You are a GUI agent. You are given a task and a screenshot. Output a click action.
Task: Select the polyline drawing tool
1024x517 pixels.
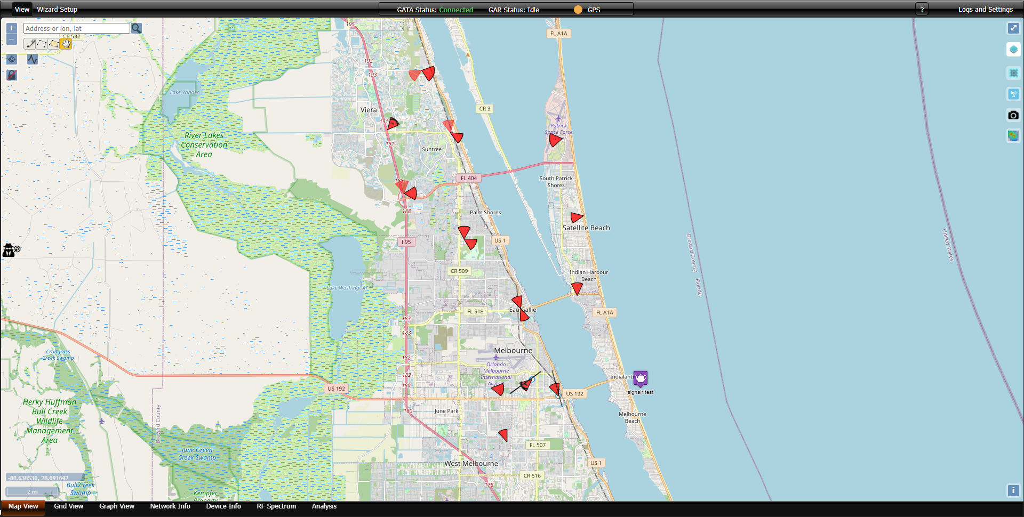click(x=42, y=44)
